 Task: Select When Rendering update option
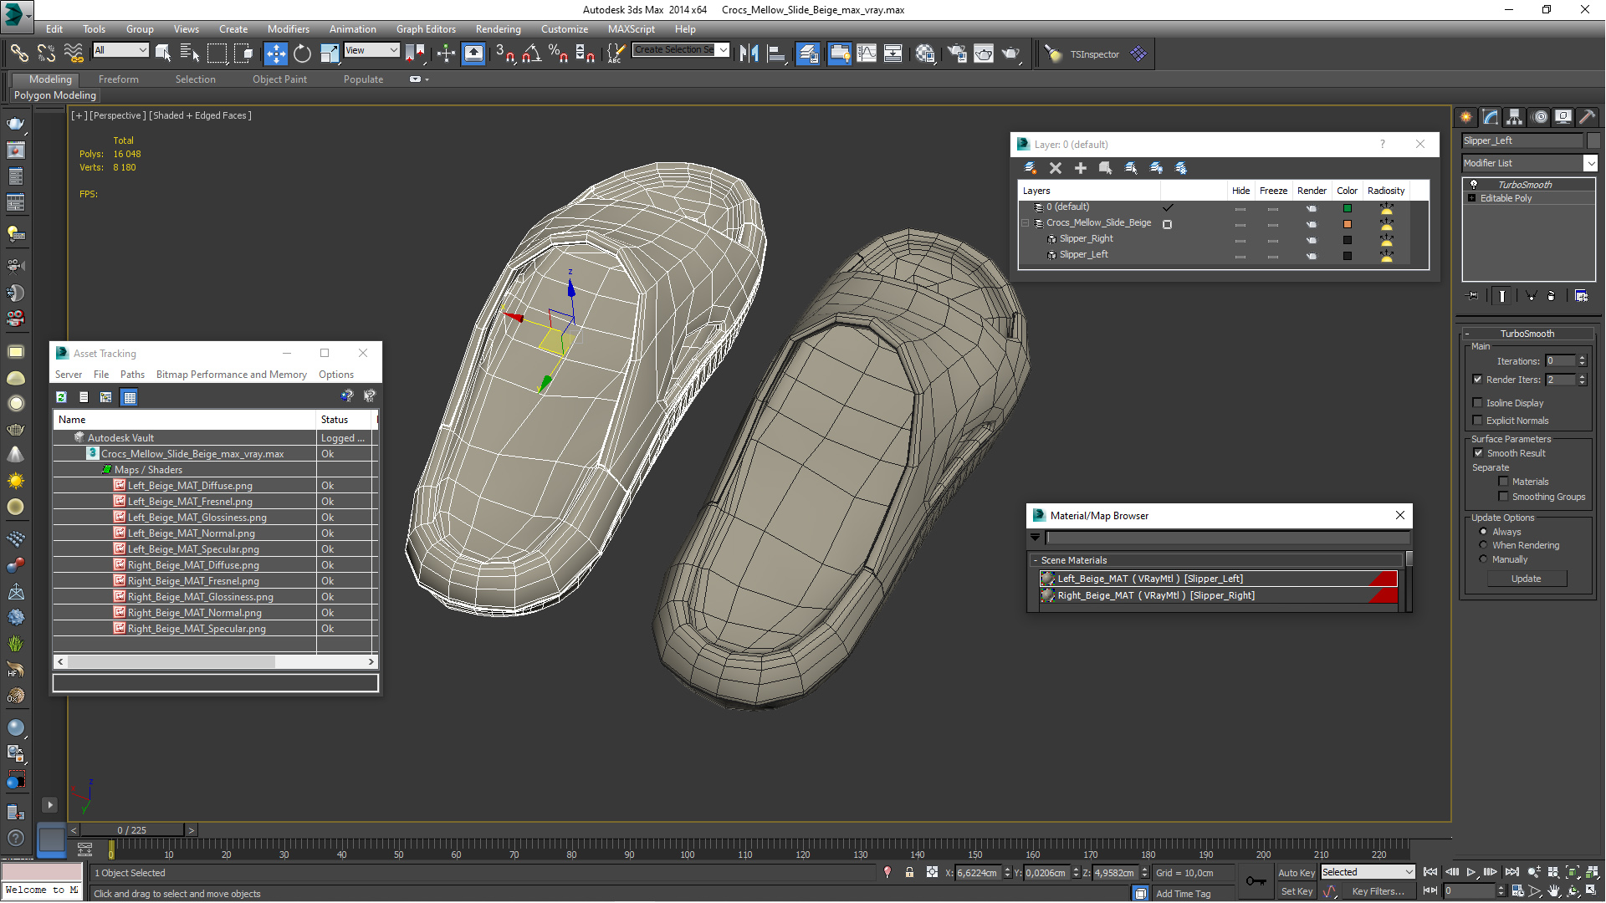click(x=1484, y=545)
